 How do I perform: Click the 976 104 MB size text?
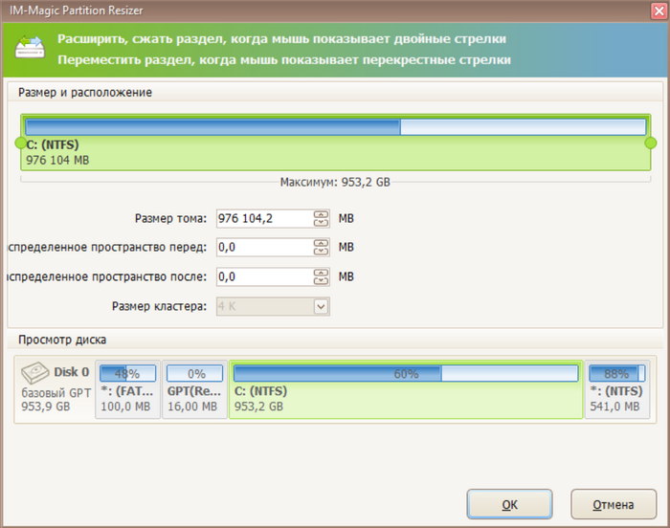coord(57,160)
